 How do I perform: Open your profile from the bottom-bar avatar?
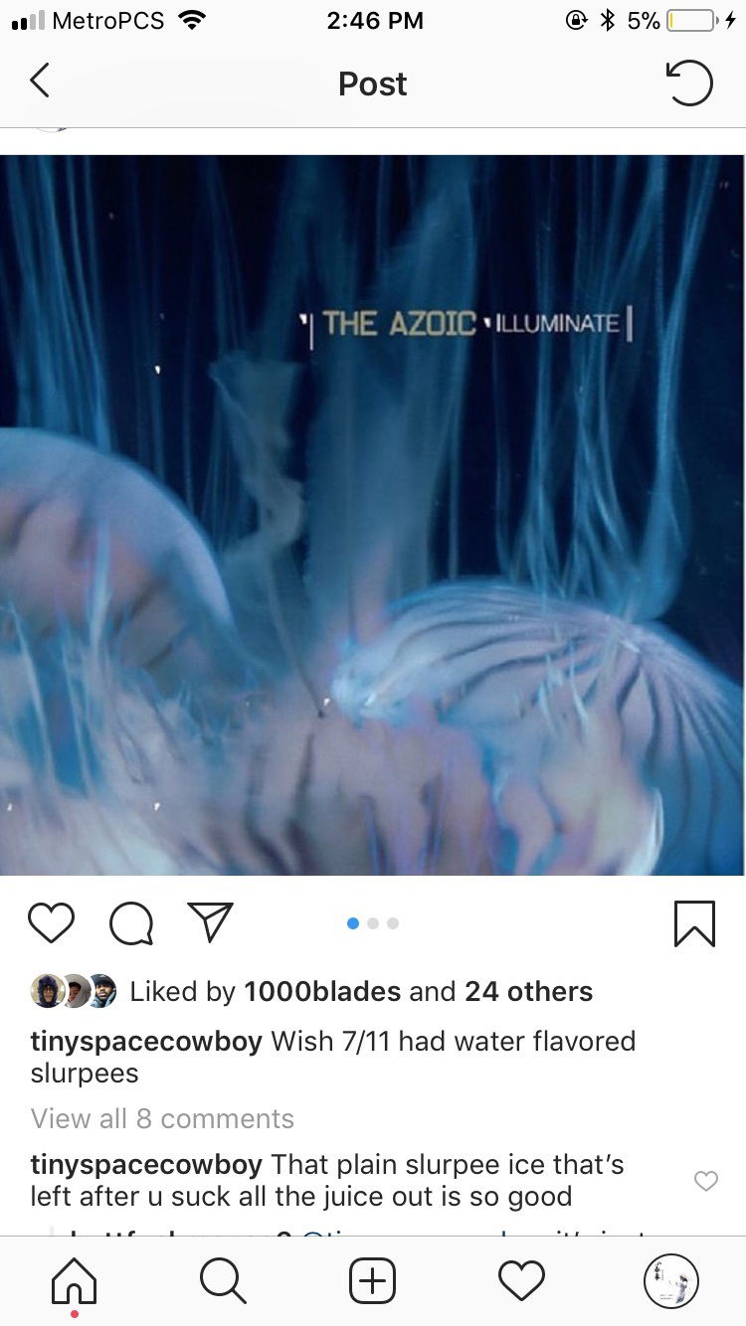[670, 1280]
